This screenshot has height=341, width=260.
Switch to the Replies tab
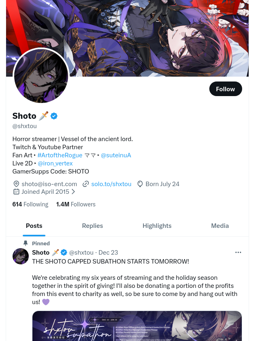(x=92, y=226)
